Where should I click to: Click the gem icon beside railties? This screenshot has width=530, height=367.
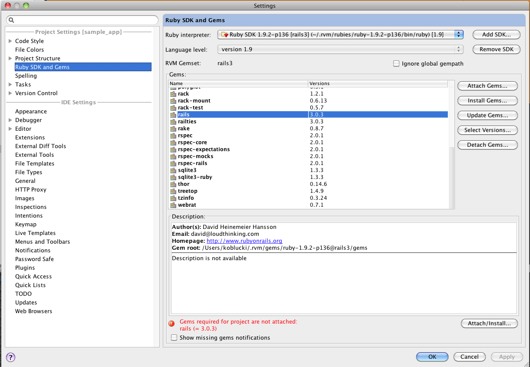click(173, 122)
